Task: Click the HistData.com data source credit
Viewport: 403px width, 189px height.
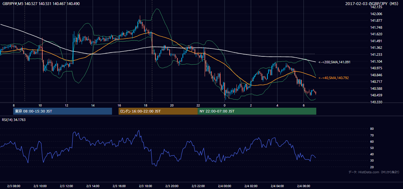Action: 374,172
